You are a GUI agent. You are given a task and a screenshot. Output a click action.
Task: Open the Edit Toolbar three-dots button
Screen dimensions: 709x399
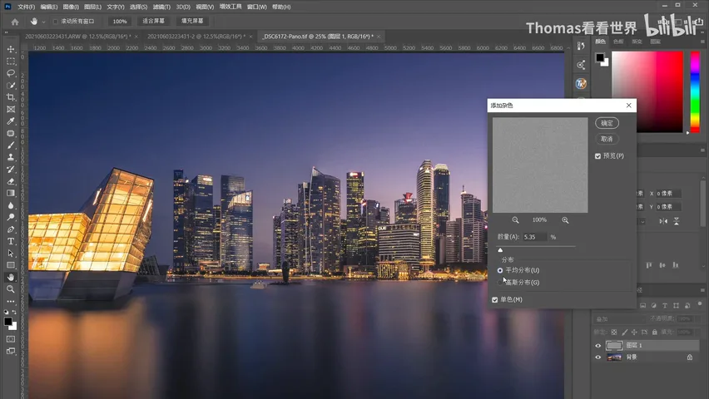pos(11,301)
